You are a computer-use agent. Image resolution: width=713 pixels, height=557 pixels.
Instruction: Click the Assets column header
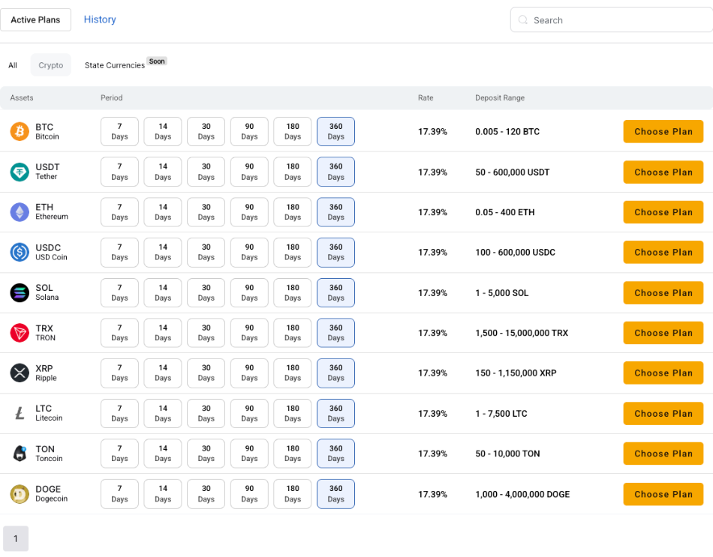22,97
